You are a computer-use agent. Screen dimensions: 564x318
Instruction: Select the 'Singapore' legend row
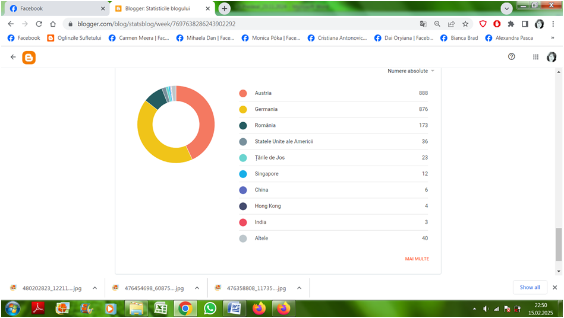coord(333,174)
